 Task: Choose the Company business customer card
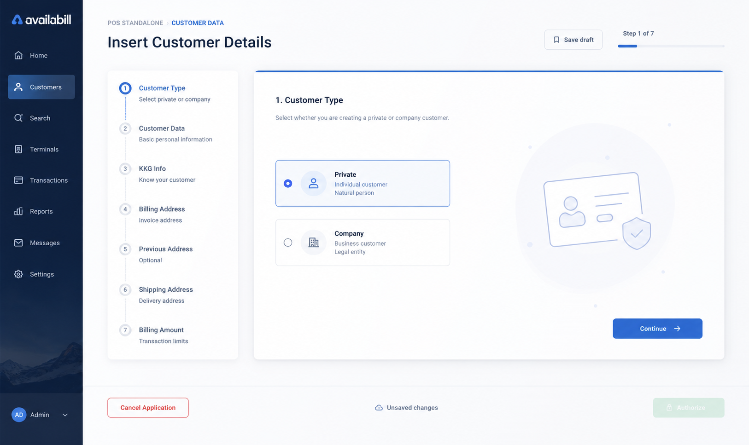[363, 242]
